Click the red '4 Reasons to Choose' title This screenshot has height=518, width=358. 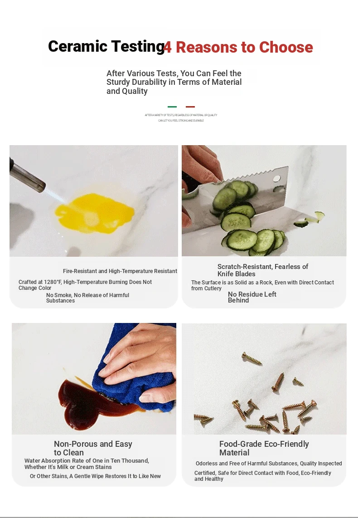pos(238,47)
